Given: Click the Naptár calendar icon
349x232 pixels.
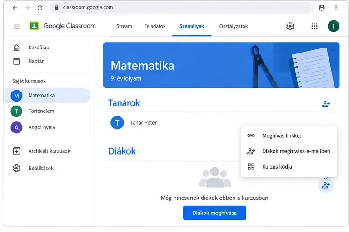Looking at the screenshot, I should click(x=16, y=61).
